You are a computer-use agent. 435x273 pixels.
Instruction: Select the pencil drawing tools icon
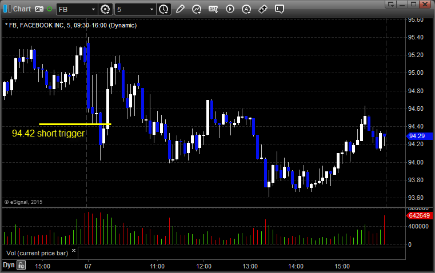point(180,9)
